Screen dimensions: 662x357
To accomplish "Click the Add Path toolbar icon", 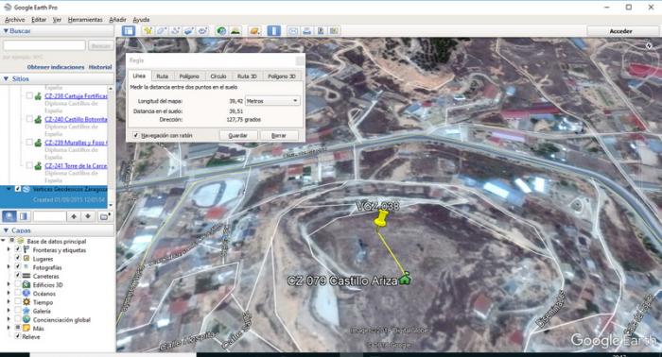I will (176, 31).
